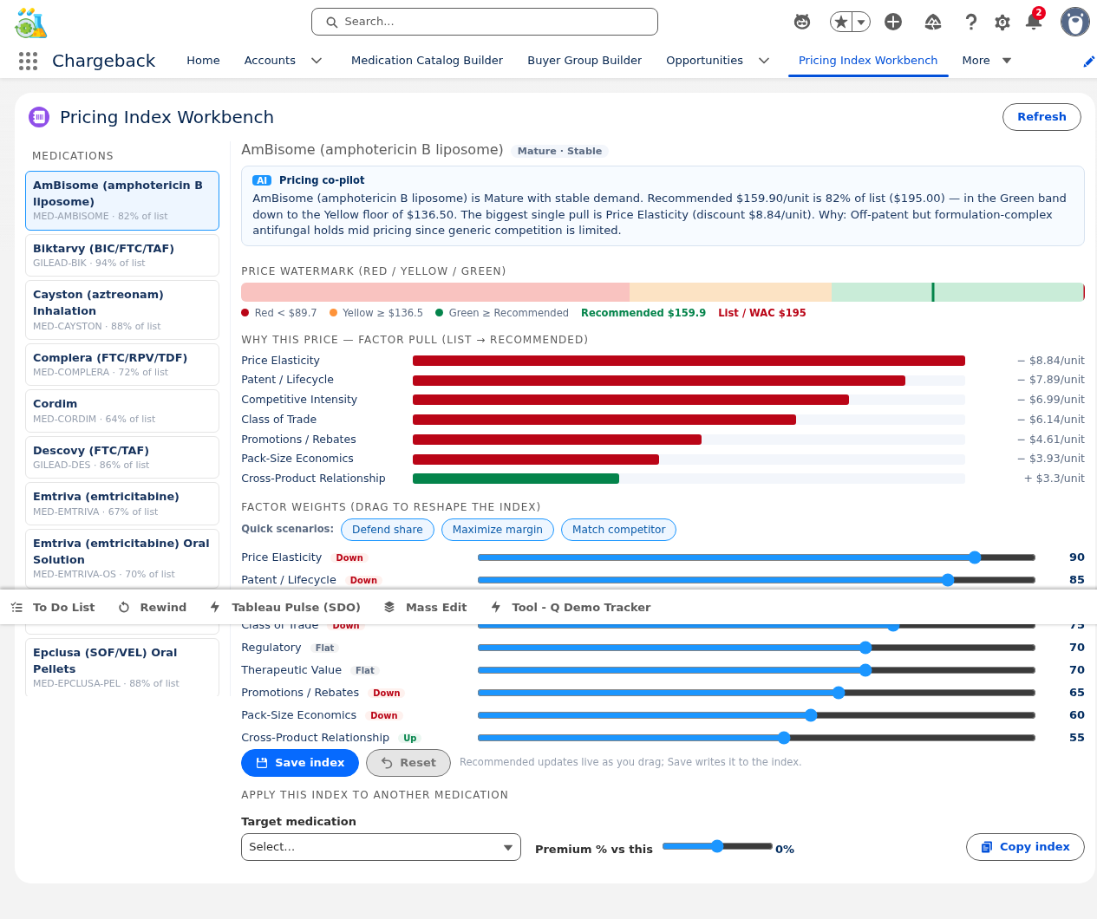The width and height of the screenshot is (1097, 919).
Task: Open Medication Catalog Builder tab
Action: pyautogui.click(x=427, y=61)
